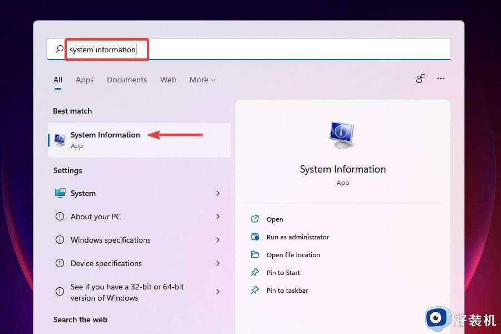Expand the System result chevron
Viewport: 501px width, 334px height.
pyautogui.click(x=218, y=193)
